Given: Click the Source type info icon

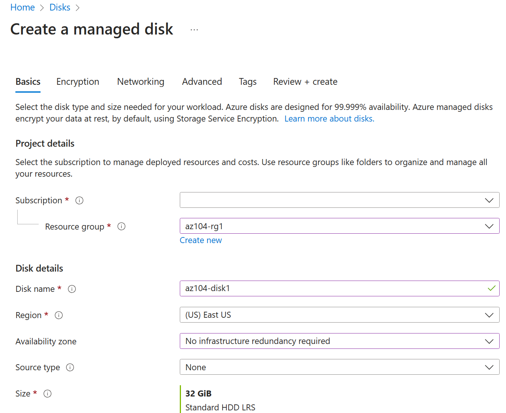Looking at the screenshot, I should tap(70, 367).
